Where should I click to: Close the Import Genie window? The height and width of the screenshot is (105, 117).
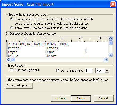113,4
